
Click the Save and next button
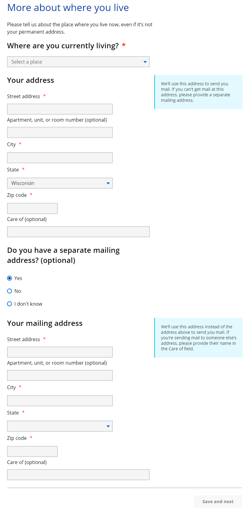click(x=218, y=502)
